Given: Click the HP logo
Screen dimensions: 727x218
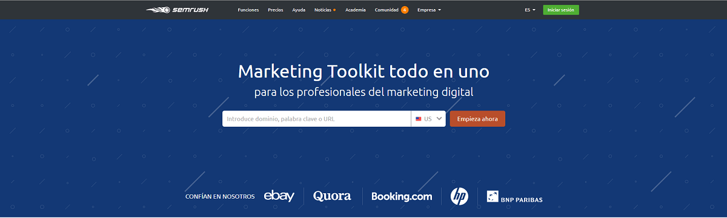Looking at the screenshot, I should click(x=459, y=196).
